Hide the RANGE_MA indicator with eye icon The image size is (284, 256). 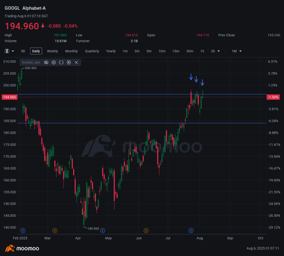(46, 63)
